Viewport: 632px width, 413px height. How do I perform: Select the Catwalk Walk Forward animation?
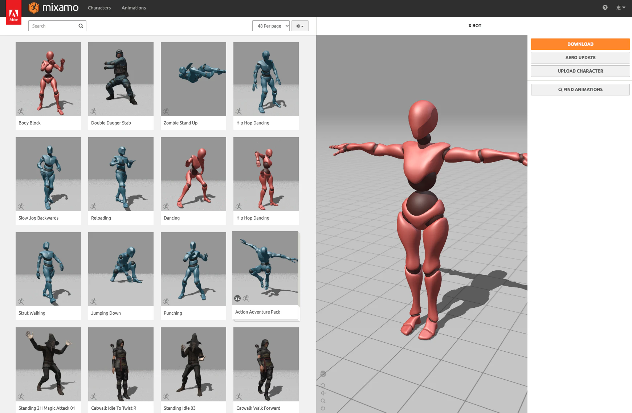[x=266, y=370]
